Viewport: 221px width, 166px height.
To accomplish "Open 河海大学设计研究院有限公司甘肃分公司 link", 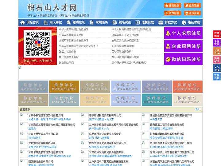I will coord(172,152).
